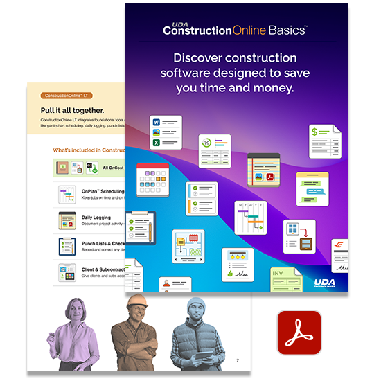Click the woman in purple blouse photo

(73, 335)
